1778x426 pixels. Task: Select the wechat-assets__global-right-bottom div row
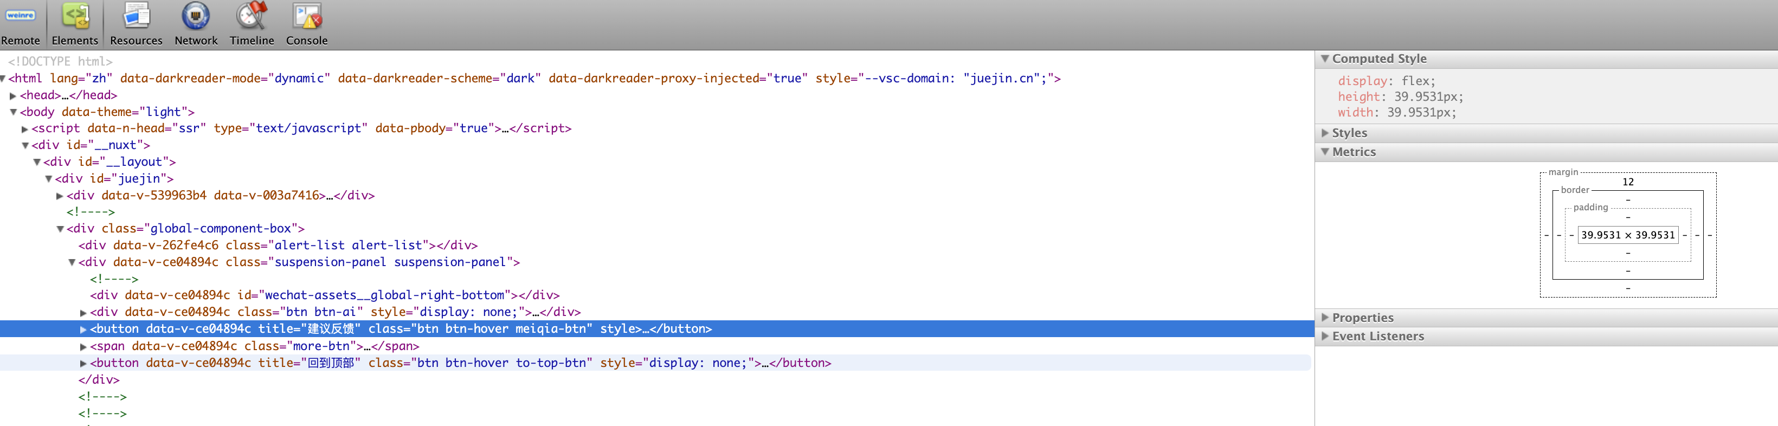(x=324, y=295)
